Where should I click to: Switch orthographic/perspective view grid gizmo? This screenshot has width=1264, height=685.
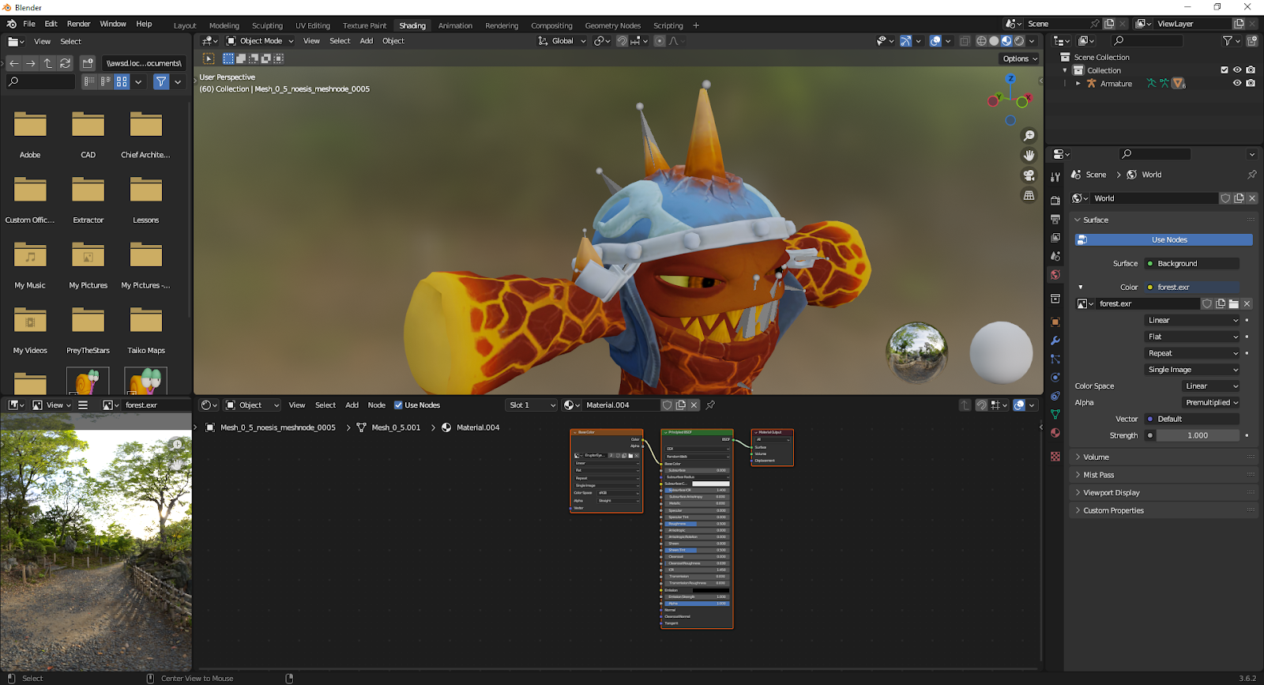click(1029, 195)
